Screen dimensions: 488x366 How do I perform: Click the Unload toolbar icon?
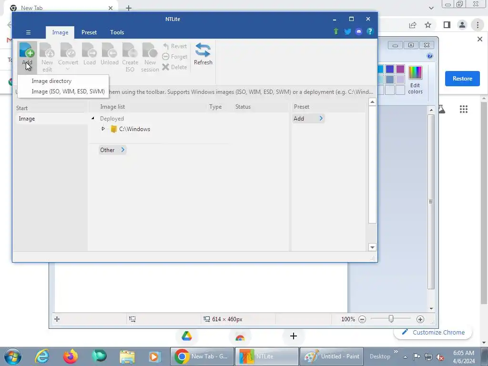(x=109, y=54)
